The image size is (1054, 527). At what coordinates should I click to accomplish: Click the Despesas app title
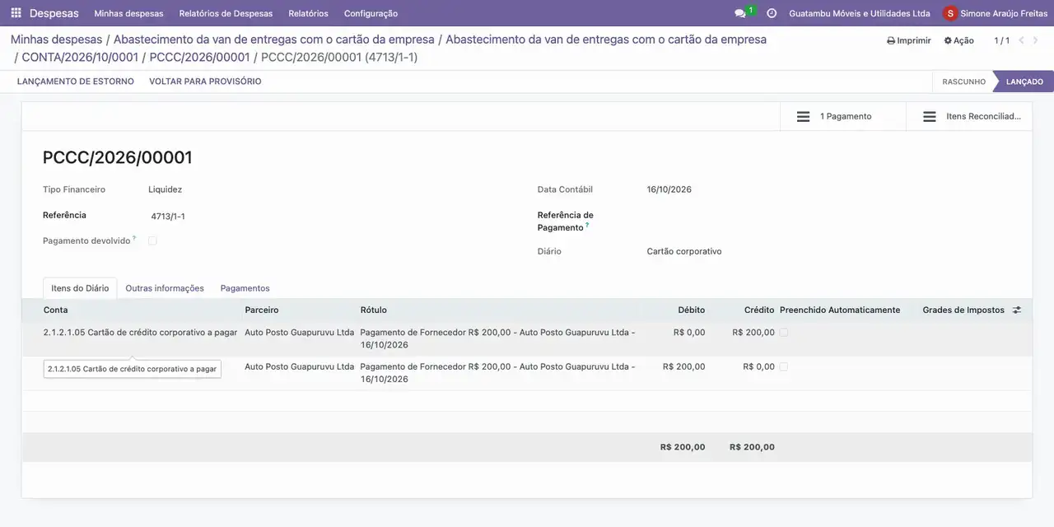(54, 13)
